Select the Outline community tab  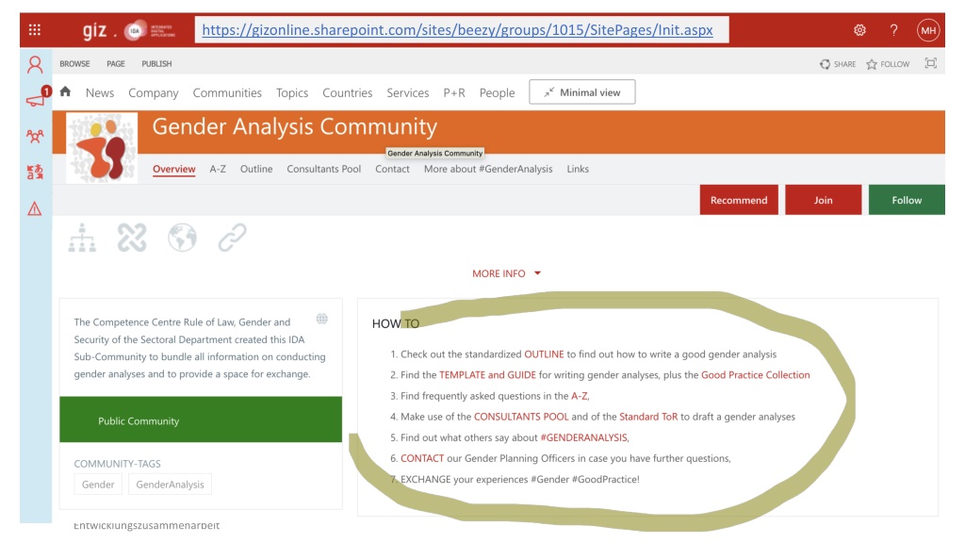[256, 170]
